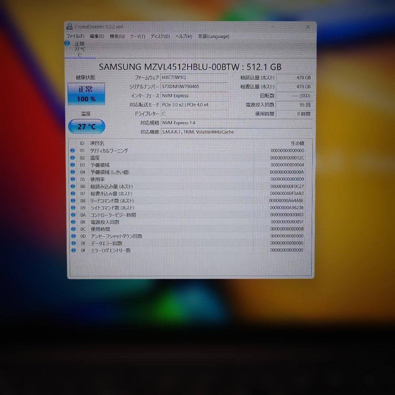Click the ファームウェア field showing HXC70W1Q
Image resolution: width=395 pixels, height=395 pixels.
tap(194, 78)
